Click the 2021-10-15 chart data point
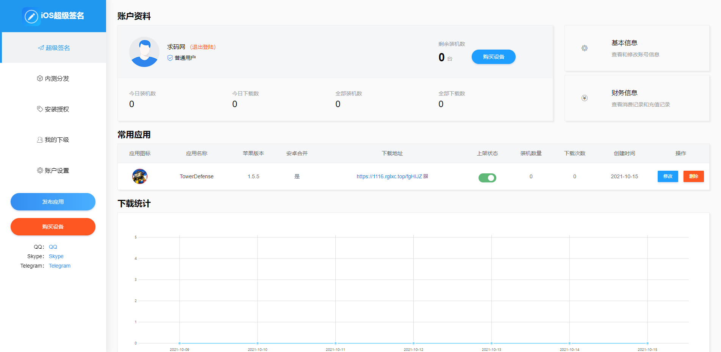721x352 pixels. coord(647,343)
